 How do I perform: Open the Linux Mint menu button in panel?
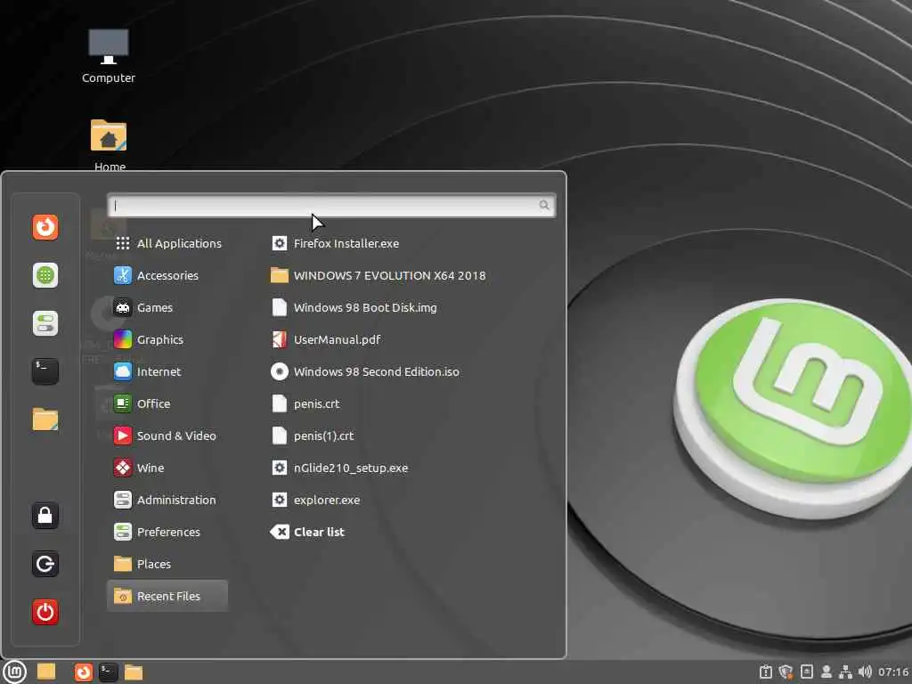15,672
